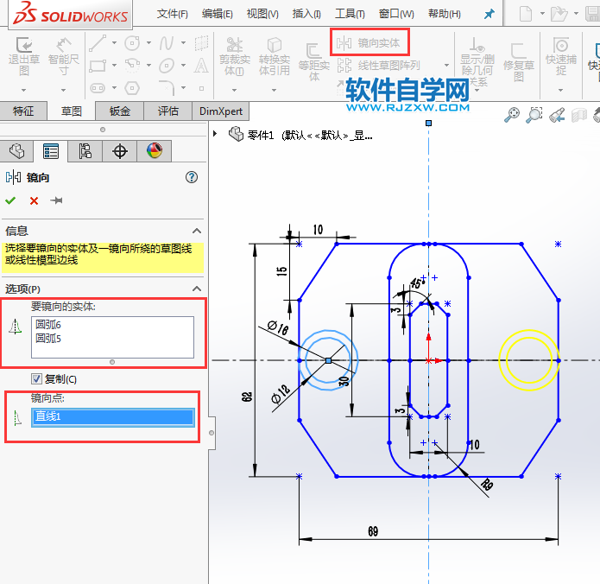Click the Open file folder icon
This screenshot has width=600, height=584.
click(x=559, y=14)
